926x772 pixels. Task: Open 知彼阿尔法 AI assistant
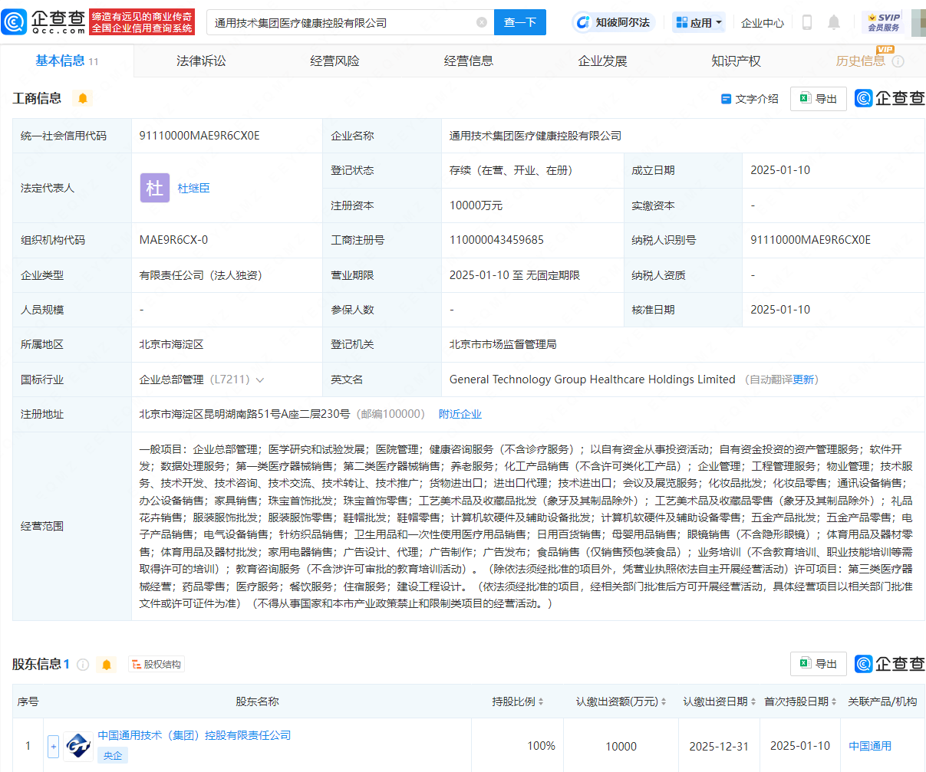coord(613,22)
